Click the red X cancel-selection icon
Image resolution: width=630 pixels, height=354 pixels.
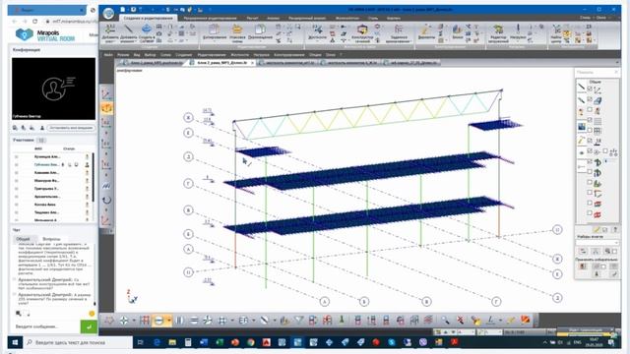pos(460,320)
